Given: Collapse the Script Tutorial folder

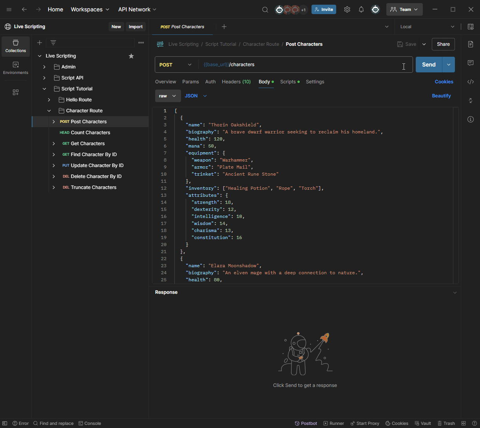Looking at the screenshot, I should pyautogui.click(x=44, y=89).
